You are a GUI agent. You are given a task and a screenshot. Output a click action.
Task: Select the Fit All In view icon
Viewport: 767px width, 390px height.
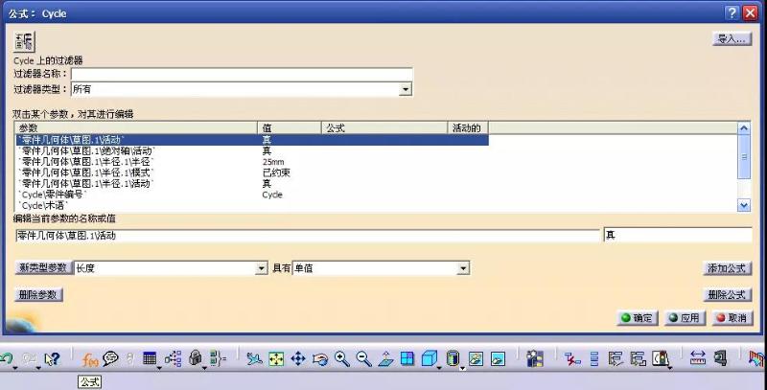(276, 358)
